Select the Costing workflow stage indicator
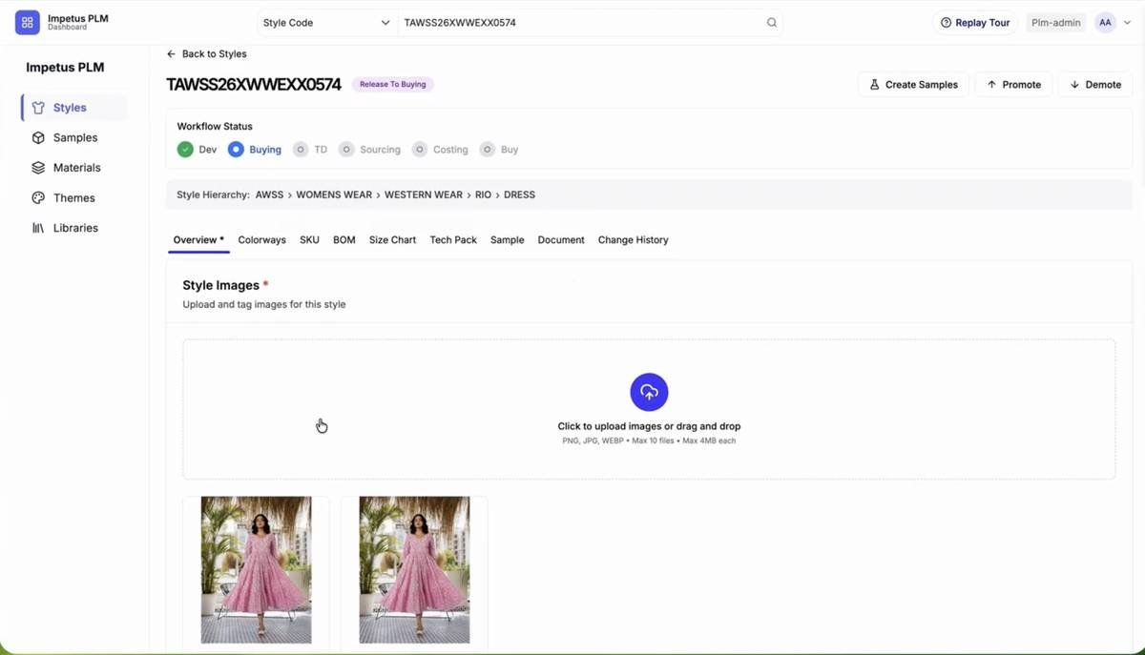The width and height of the screenshot is (1145, 655). tap(420, 150)
